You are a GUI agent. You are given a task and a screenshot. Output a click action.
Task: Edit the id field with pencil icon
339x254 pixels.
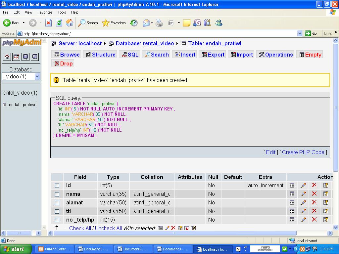pyautogui.click(x=303, y=185)
